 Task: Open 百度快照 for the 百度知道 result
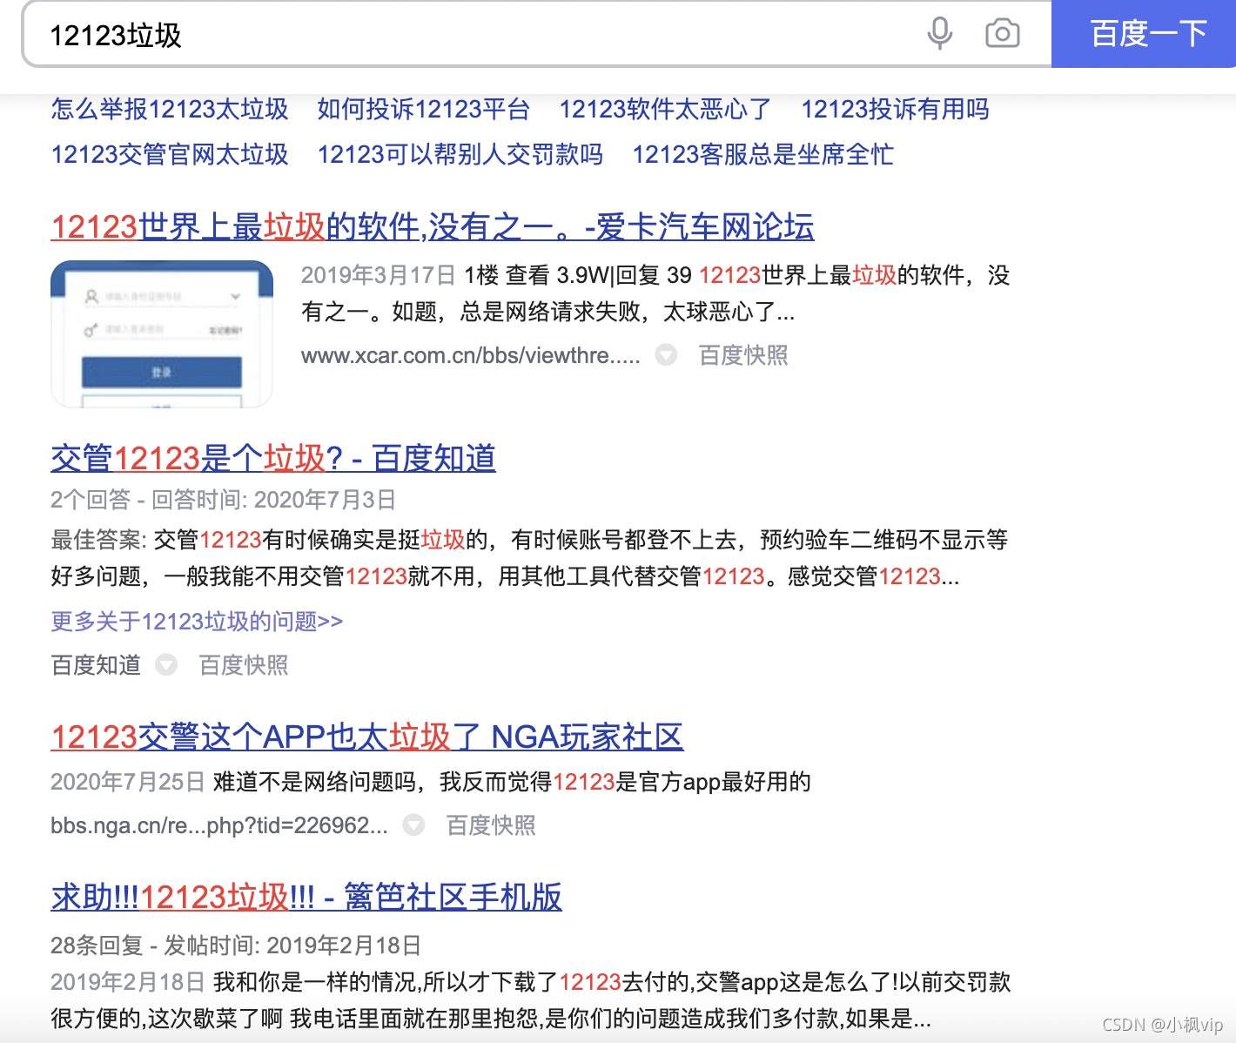pos(242,665)
